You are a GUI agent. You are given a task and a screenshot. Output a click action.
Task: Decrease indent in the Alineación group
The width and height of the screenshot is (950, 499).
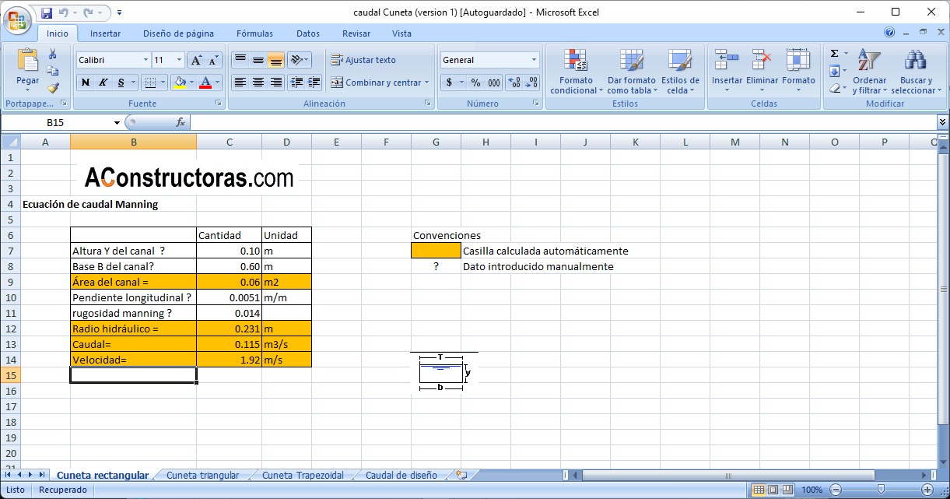click(x=296, y=83)
